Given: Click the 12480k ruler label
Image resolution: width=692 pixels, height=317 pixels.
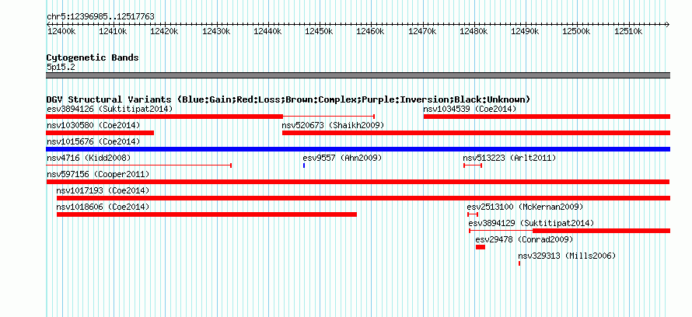Looking at the screenshot, I should click(x=474, y=31).
